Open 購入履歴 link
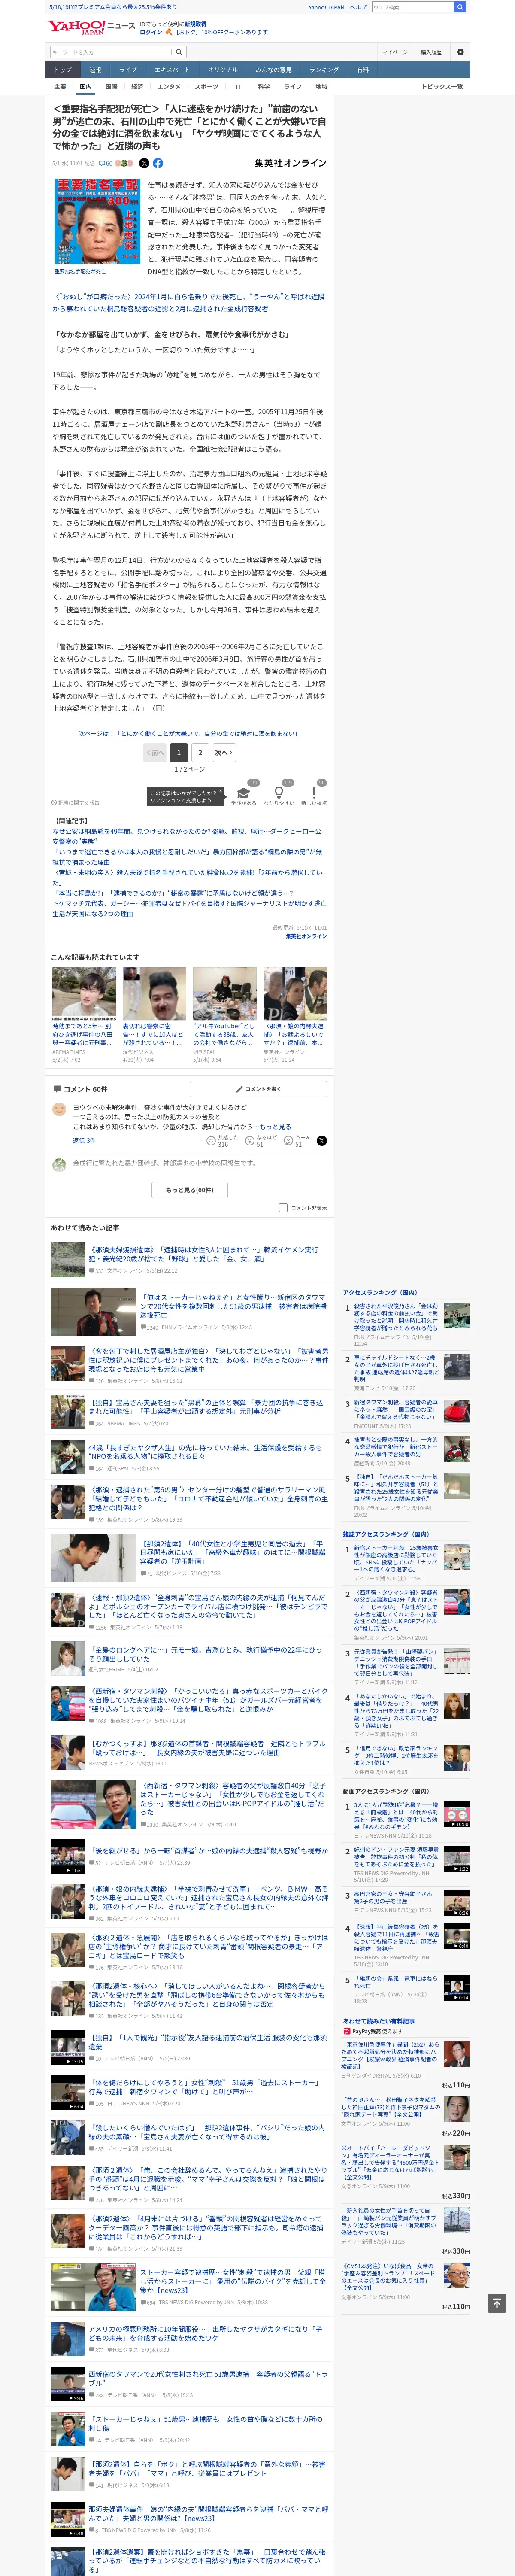Screen dimensions: 515x2576 pos(431,52)
